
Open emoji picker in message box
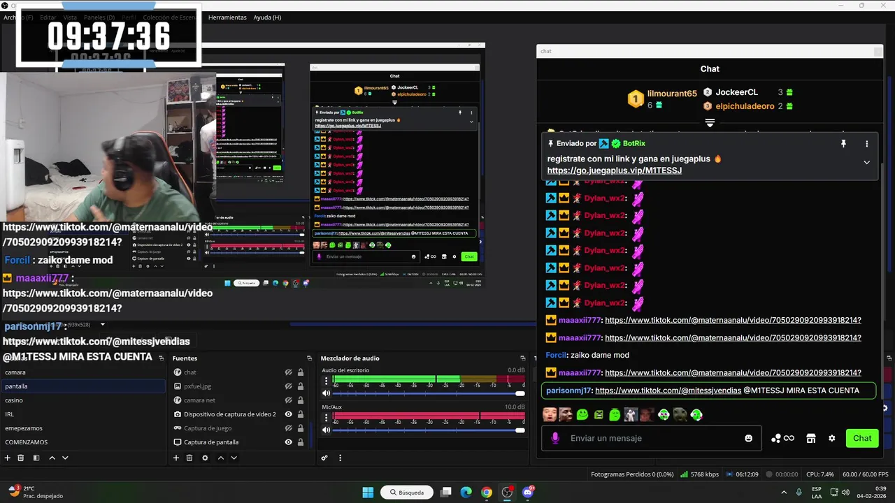coord(748,438)
